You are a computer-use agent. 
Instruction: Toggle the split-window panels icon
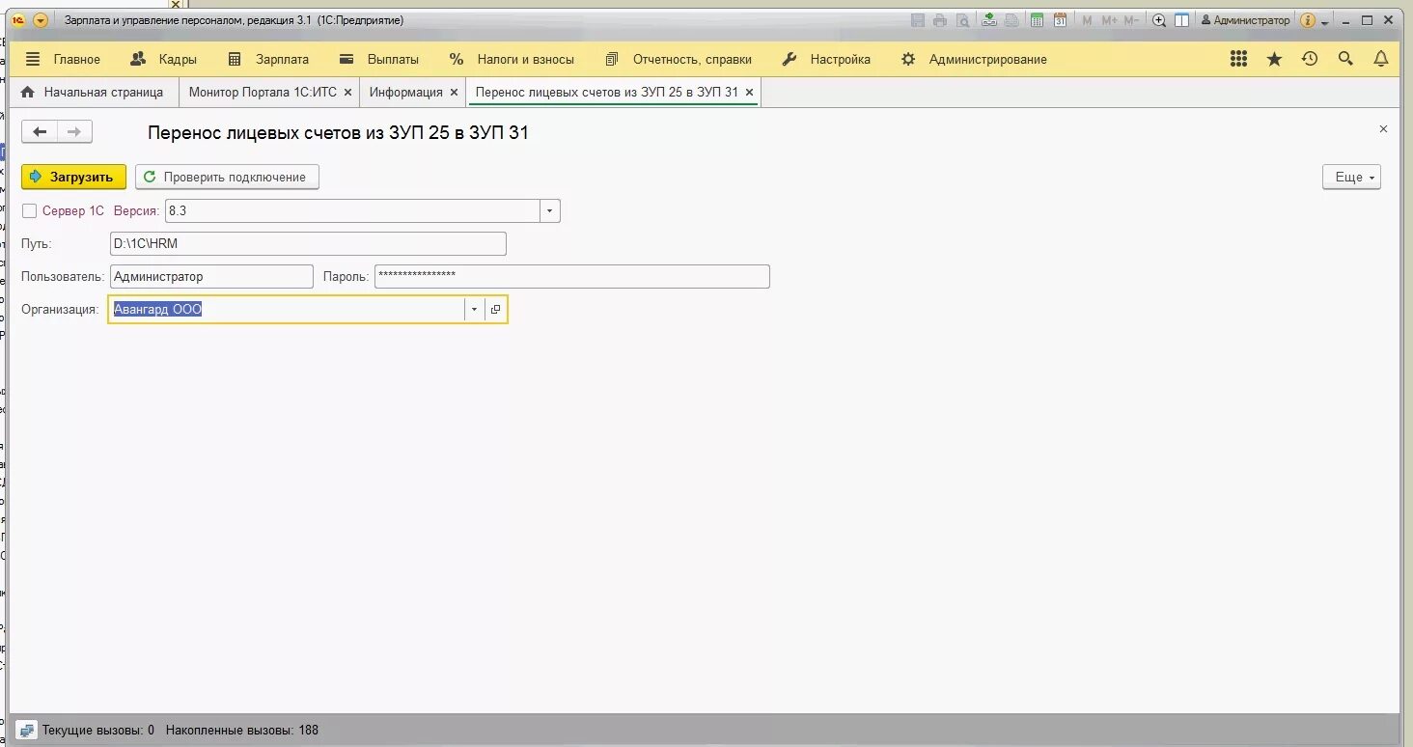coord(1181,20)
